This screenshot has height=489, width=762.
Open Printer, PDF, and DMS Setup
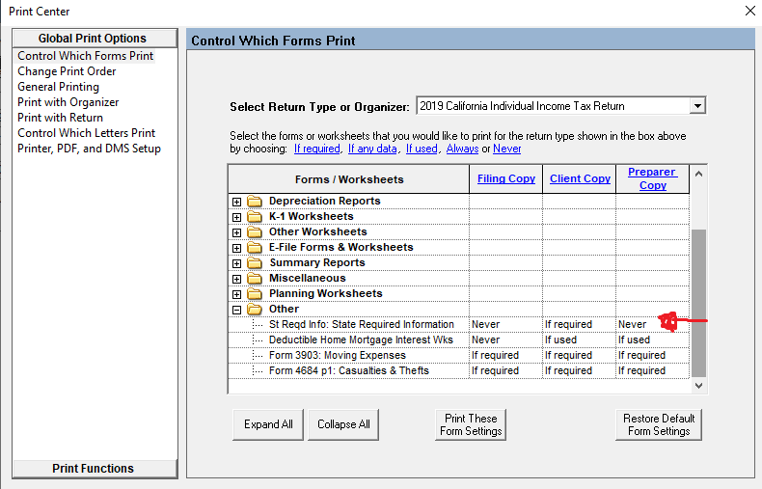[x=89, y=149]
